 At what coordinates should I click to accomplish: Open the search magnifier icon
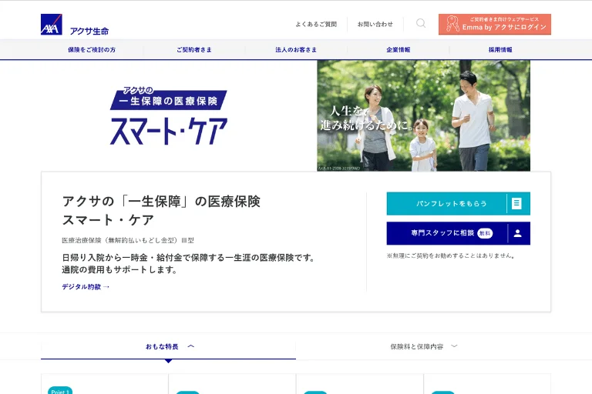coord(421,23)
